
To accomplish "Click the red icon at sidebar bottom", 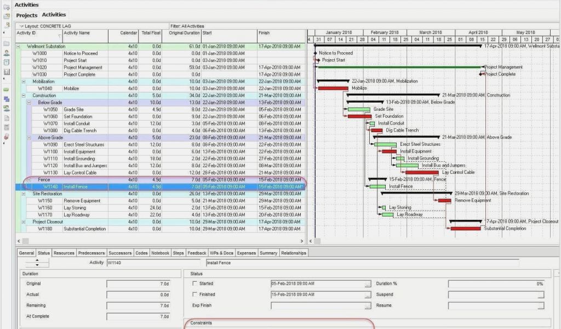I will (7, 137).
